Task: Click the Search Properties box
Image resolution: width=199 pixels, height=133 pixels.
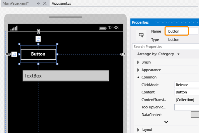Action: 165,47
